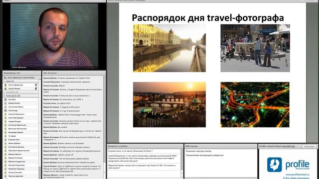Click the chat panel scrollbar
This screenshot has height=179, width=319.
pos(105,127)
